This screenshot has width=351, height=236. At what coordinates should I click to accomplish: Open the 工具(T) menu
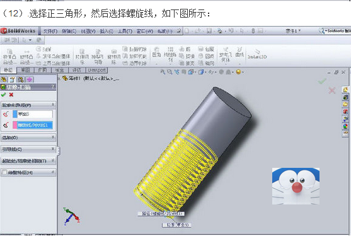[125, 31]
